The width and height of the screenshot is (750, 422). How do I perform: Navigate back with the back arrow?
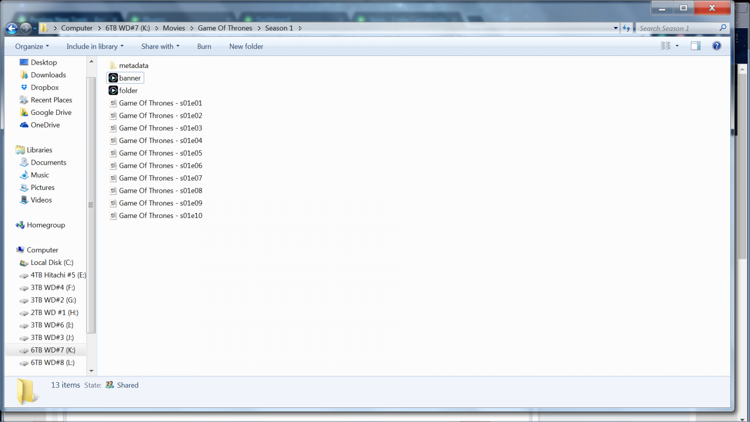pyautogui.click(x=11, y=28)
